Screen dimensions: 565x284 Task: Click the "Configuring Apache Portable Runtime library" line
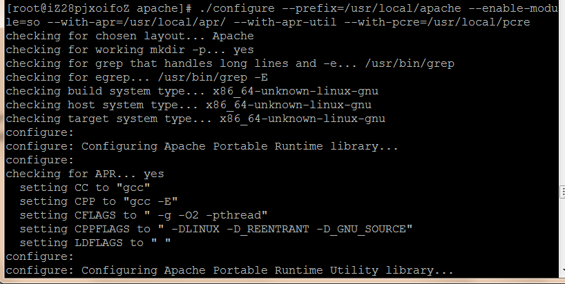pos(202,145)
